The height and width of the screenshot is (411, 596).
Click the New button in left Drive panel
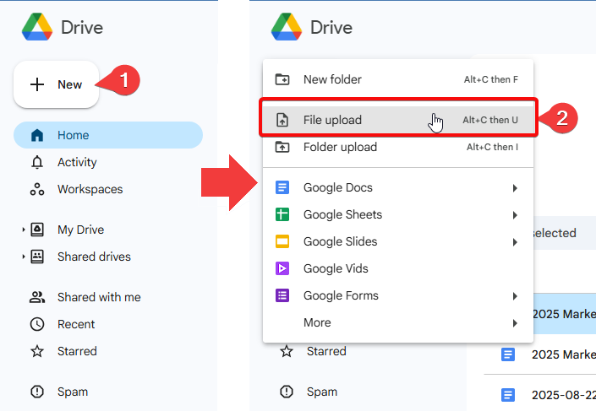tap(57, 84)
